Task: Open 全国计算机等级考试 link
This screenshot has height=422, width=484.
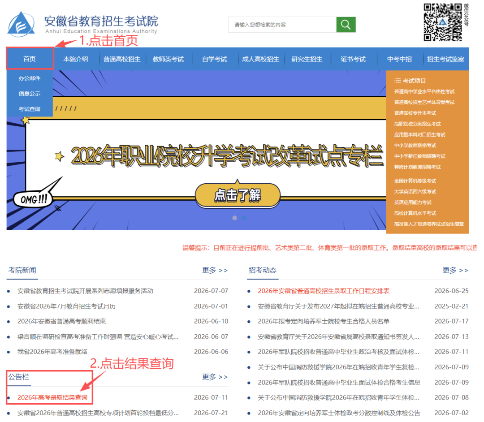Action: coord(415,181)
